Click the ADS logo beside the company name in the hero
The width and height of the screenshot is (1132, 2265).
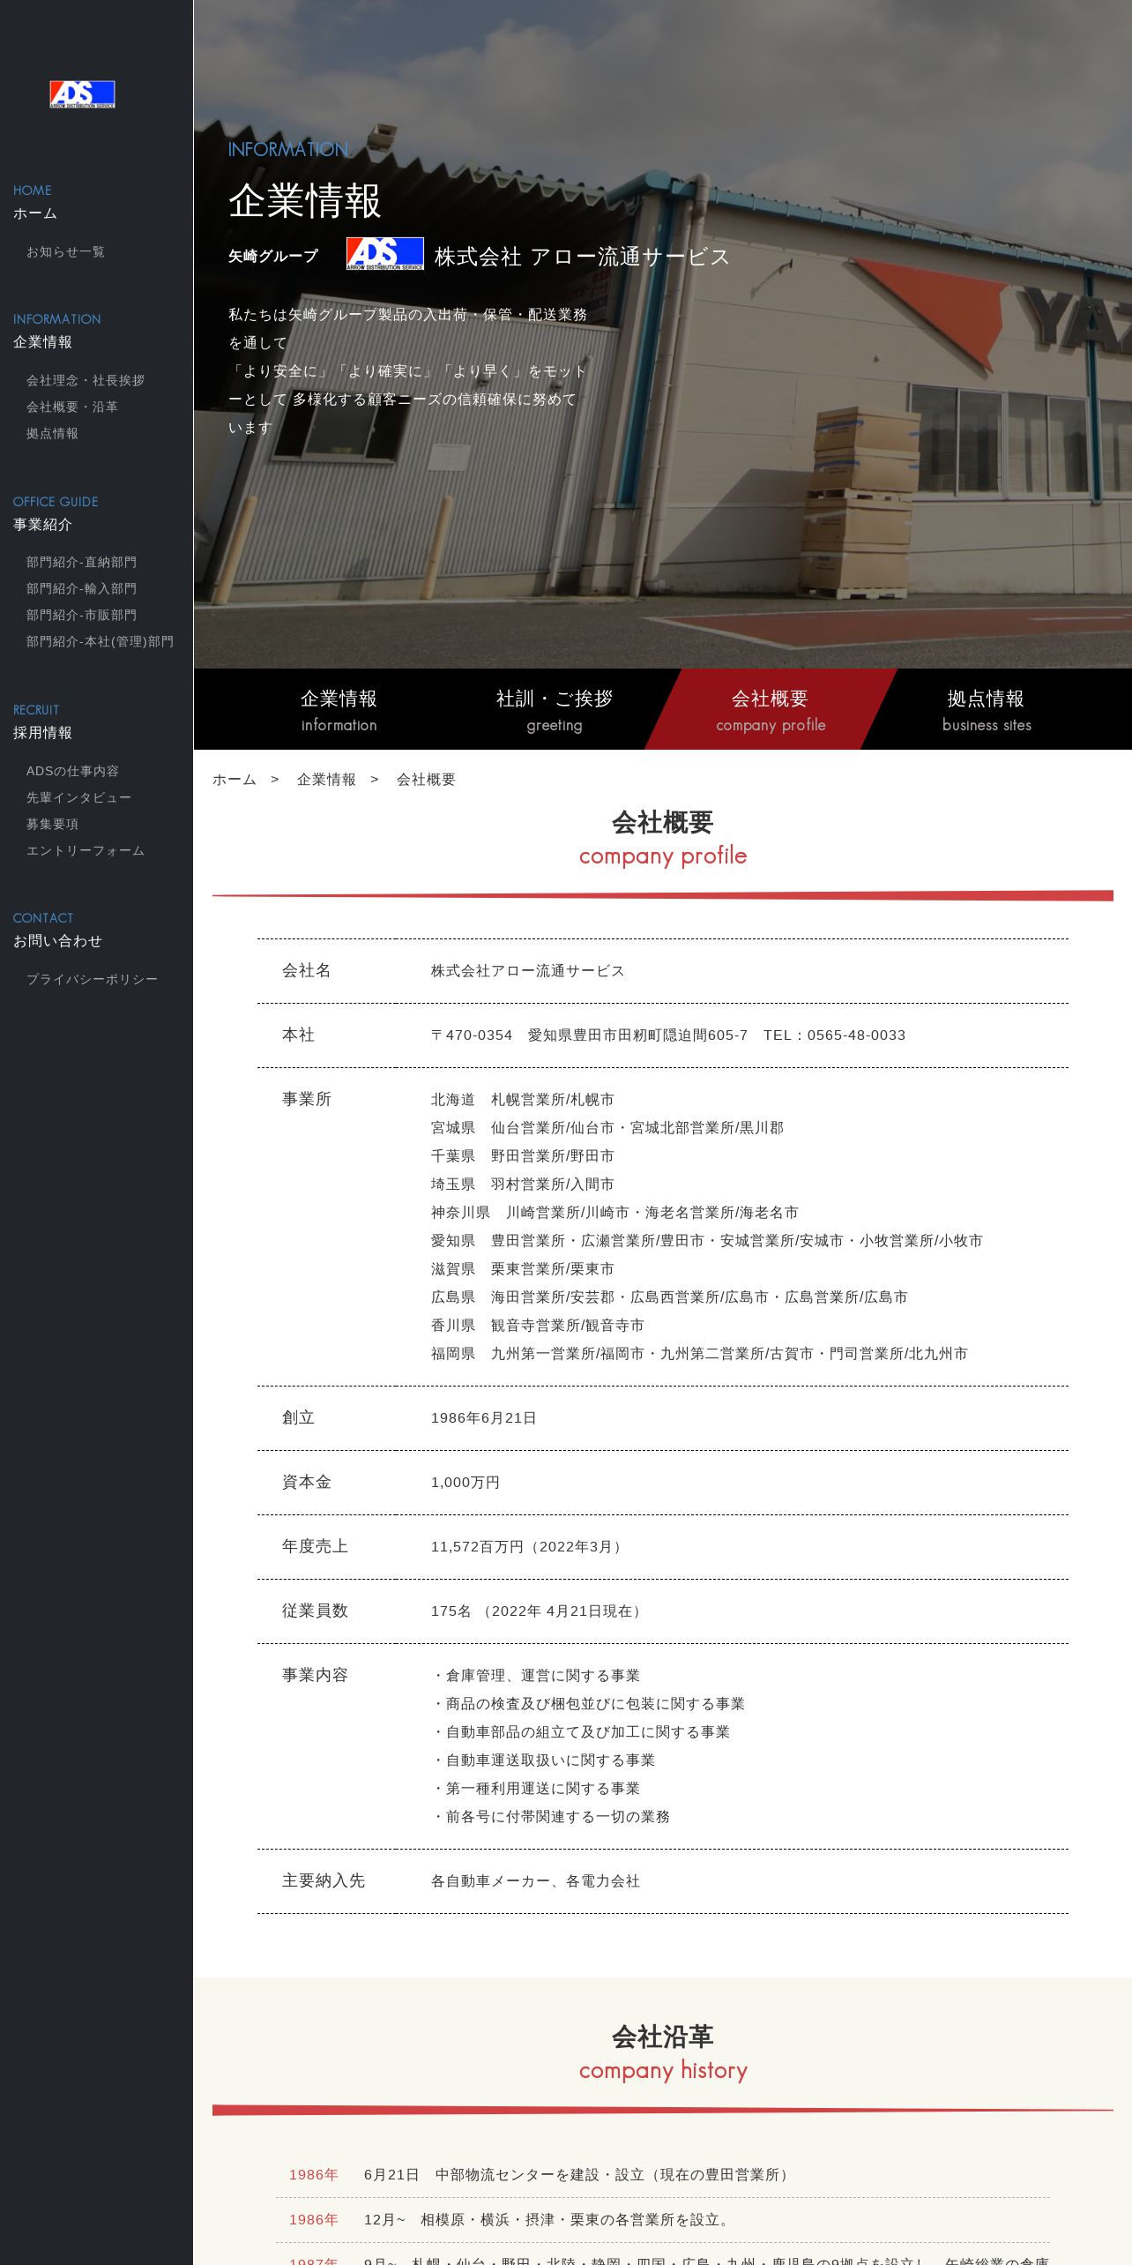click(384, 254)
